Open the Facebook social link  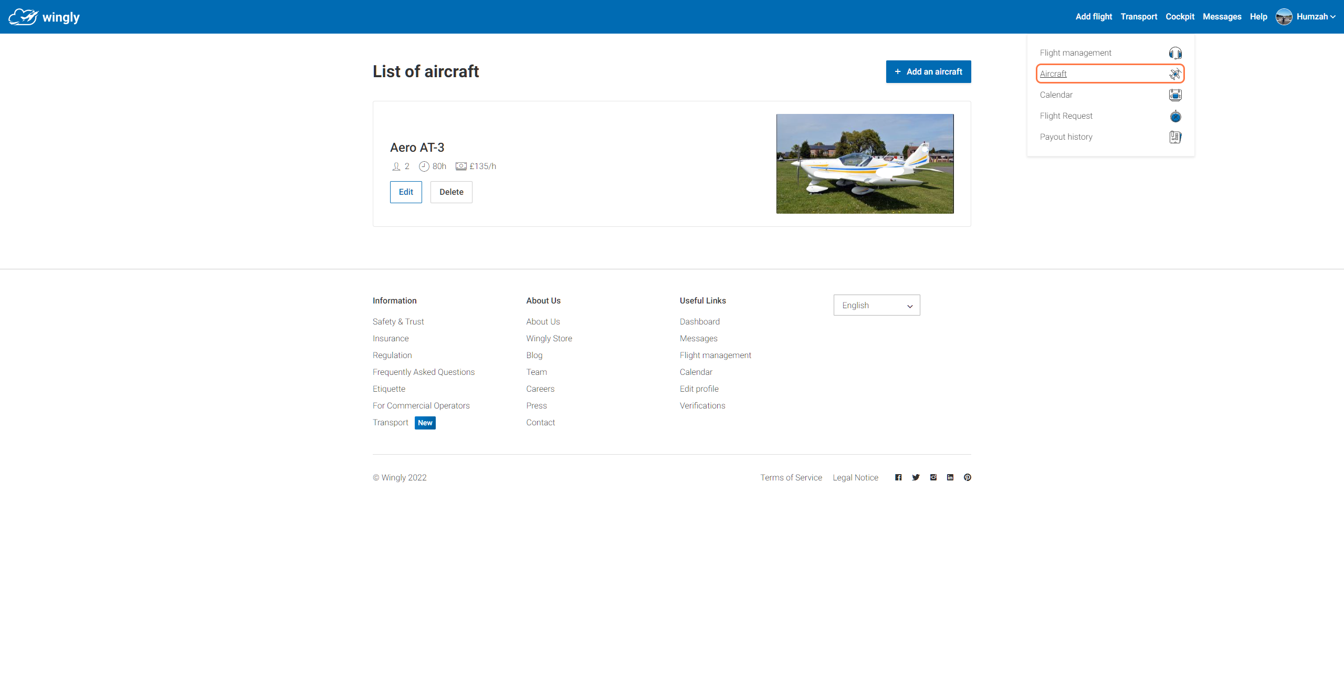click(x=898, y=477)
